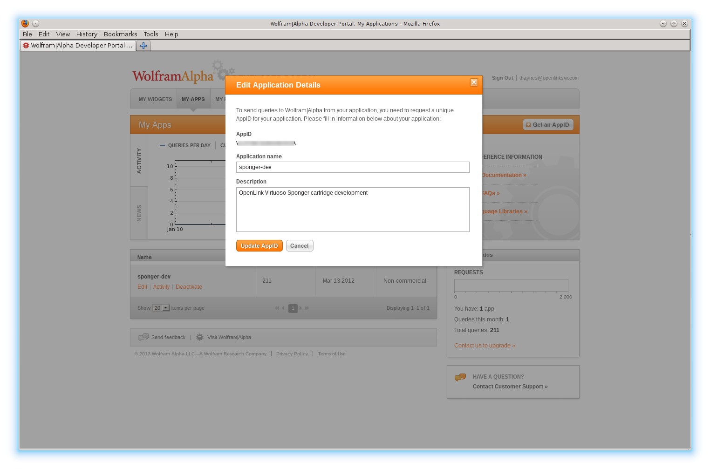
Task: Click the sponger-dev app name in table
Action: [154, 277]
